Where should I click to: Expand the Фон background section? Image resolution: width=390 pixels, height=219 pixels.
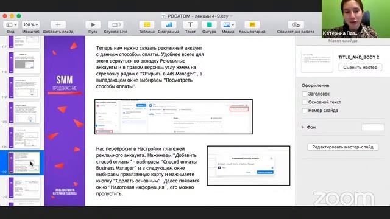click(303, 127)
